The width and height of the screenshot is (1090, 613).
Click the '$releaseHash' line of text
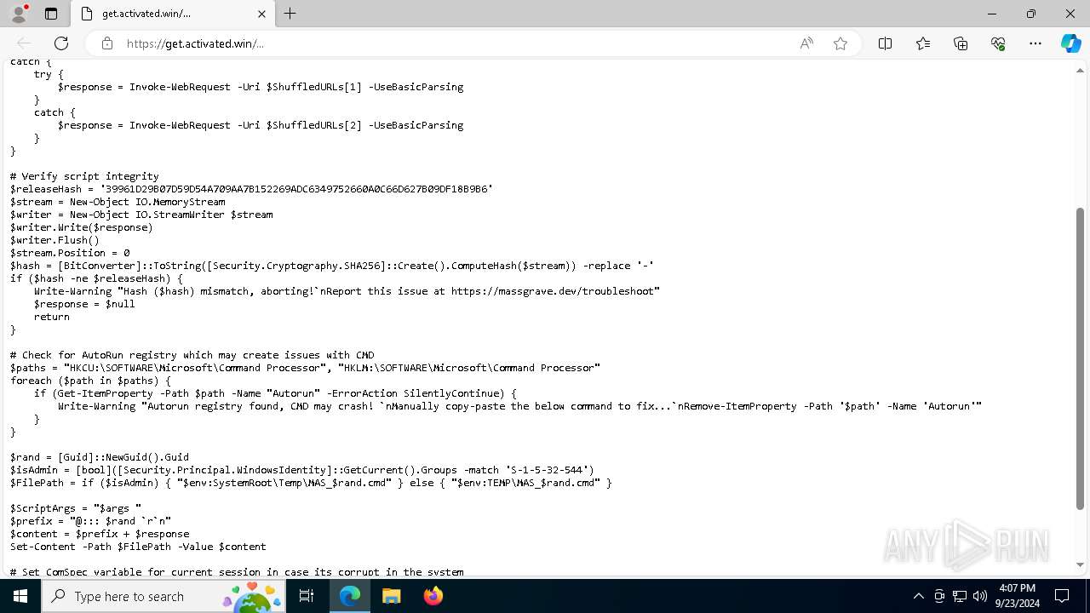(251, 189)
